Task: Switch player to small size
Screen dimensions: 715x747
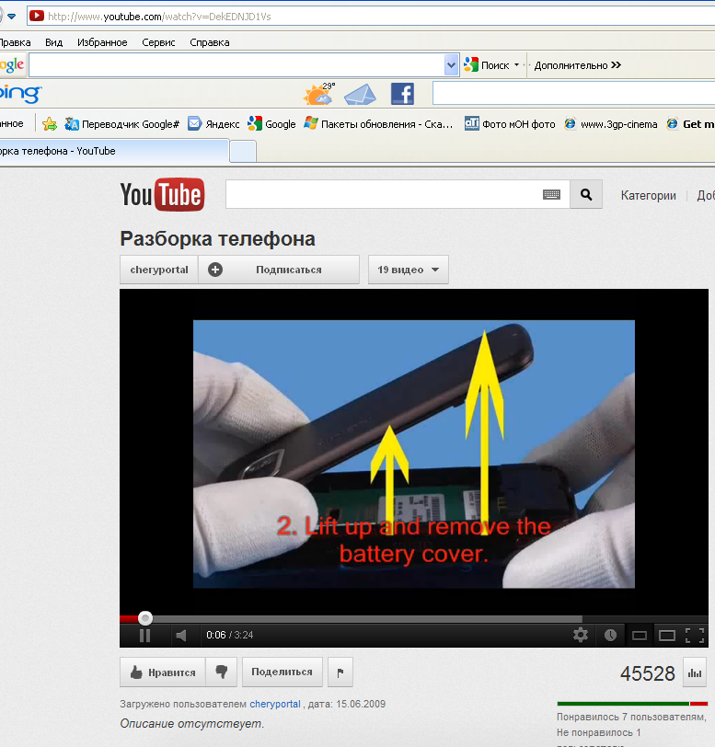Action: click(x=639, y=635)
